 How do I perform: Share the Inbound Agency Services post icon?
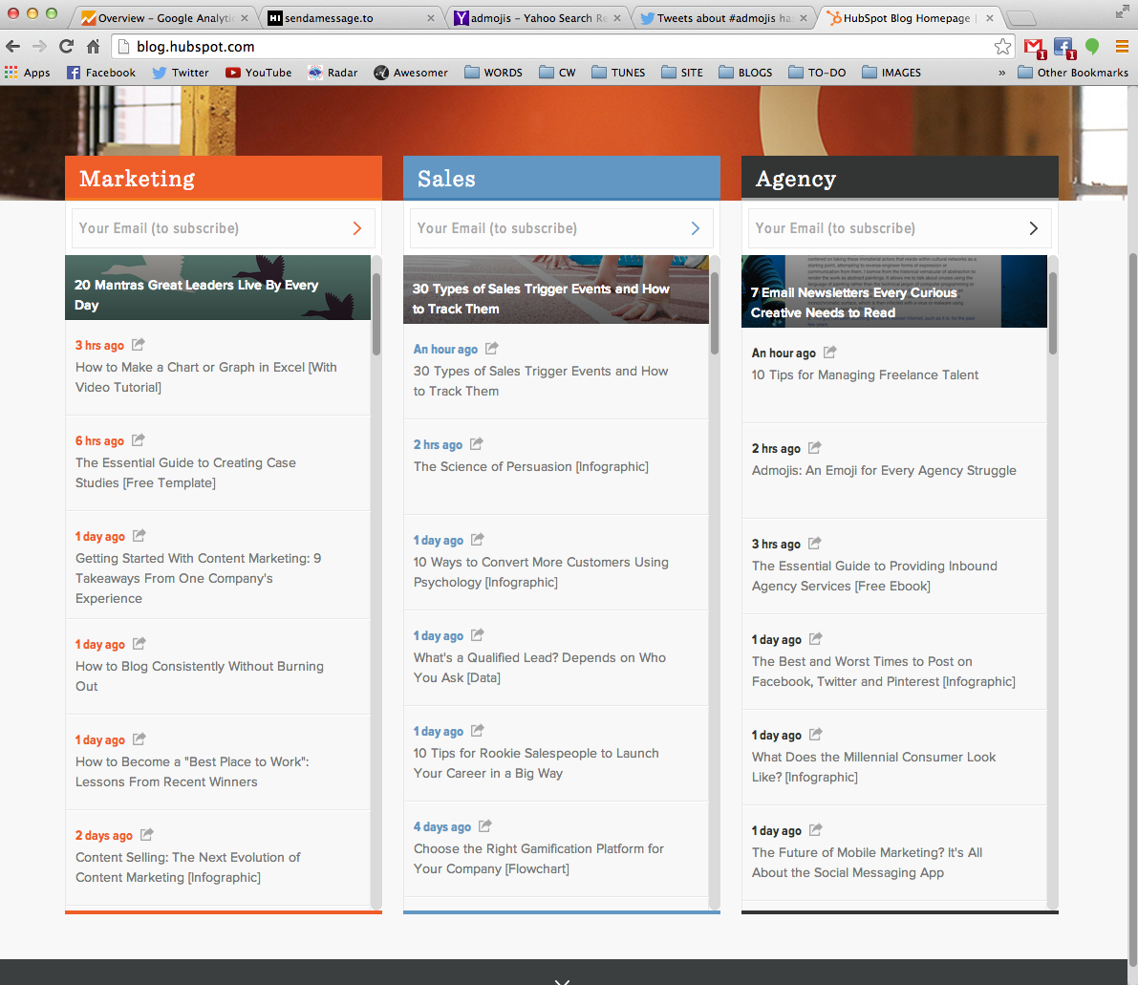(x=814, y=543)
